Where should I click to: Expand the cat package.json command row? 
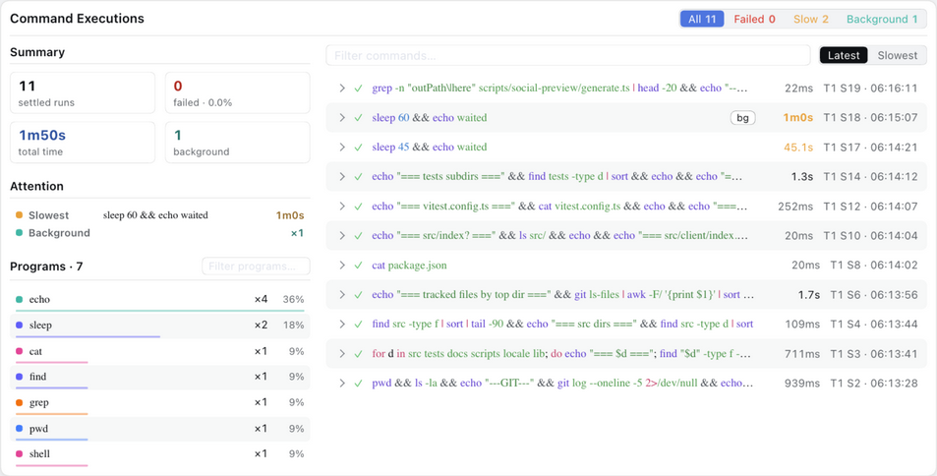click(342, 265)
